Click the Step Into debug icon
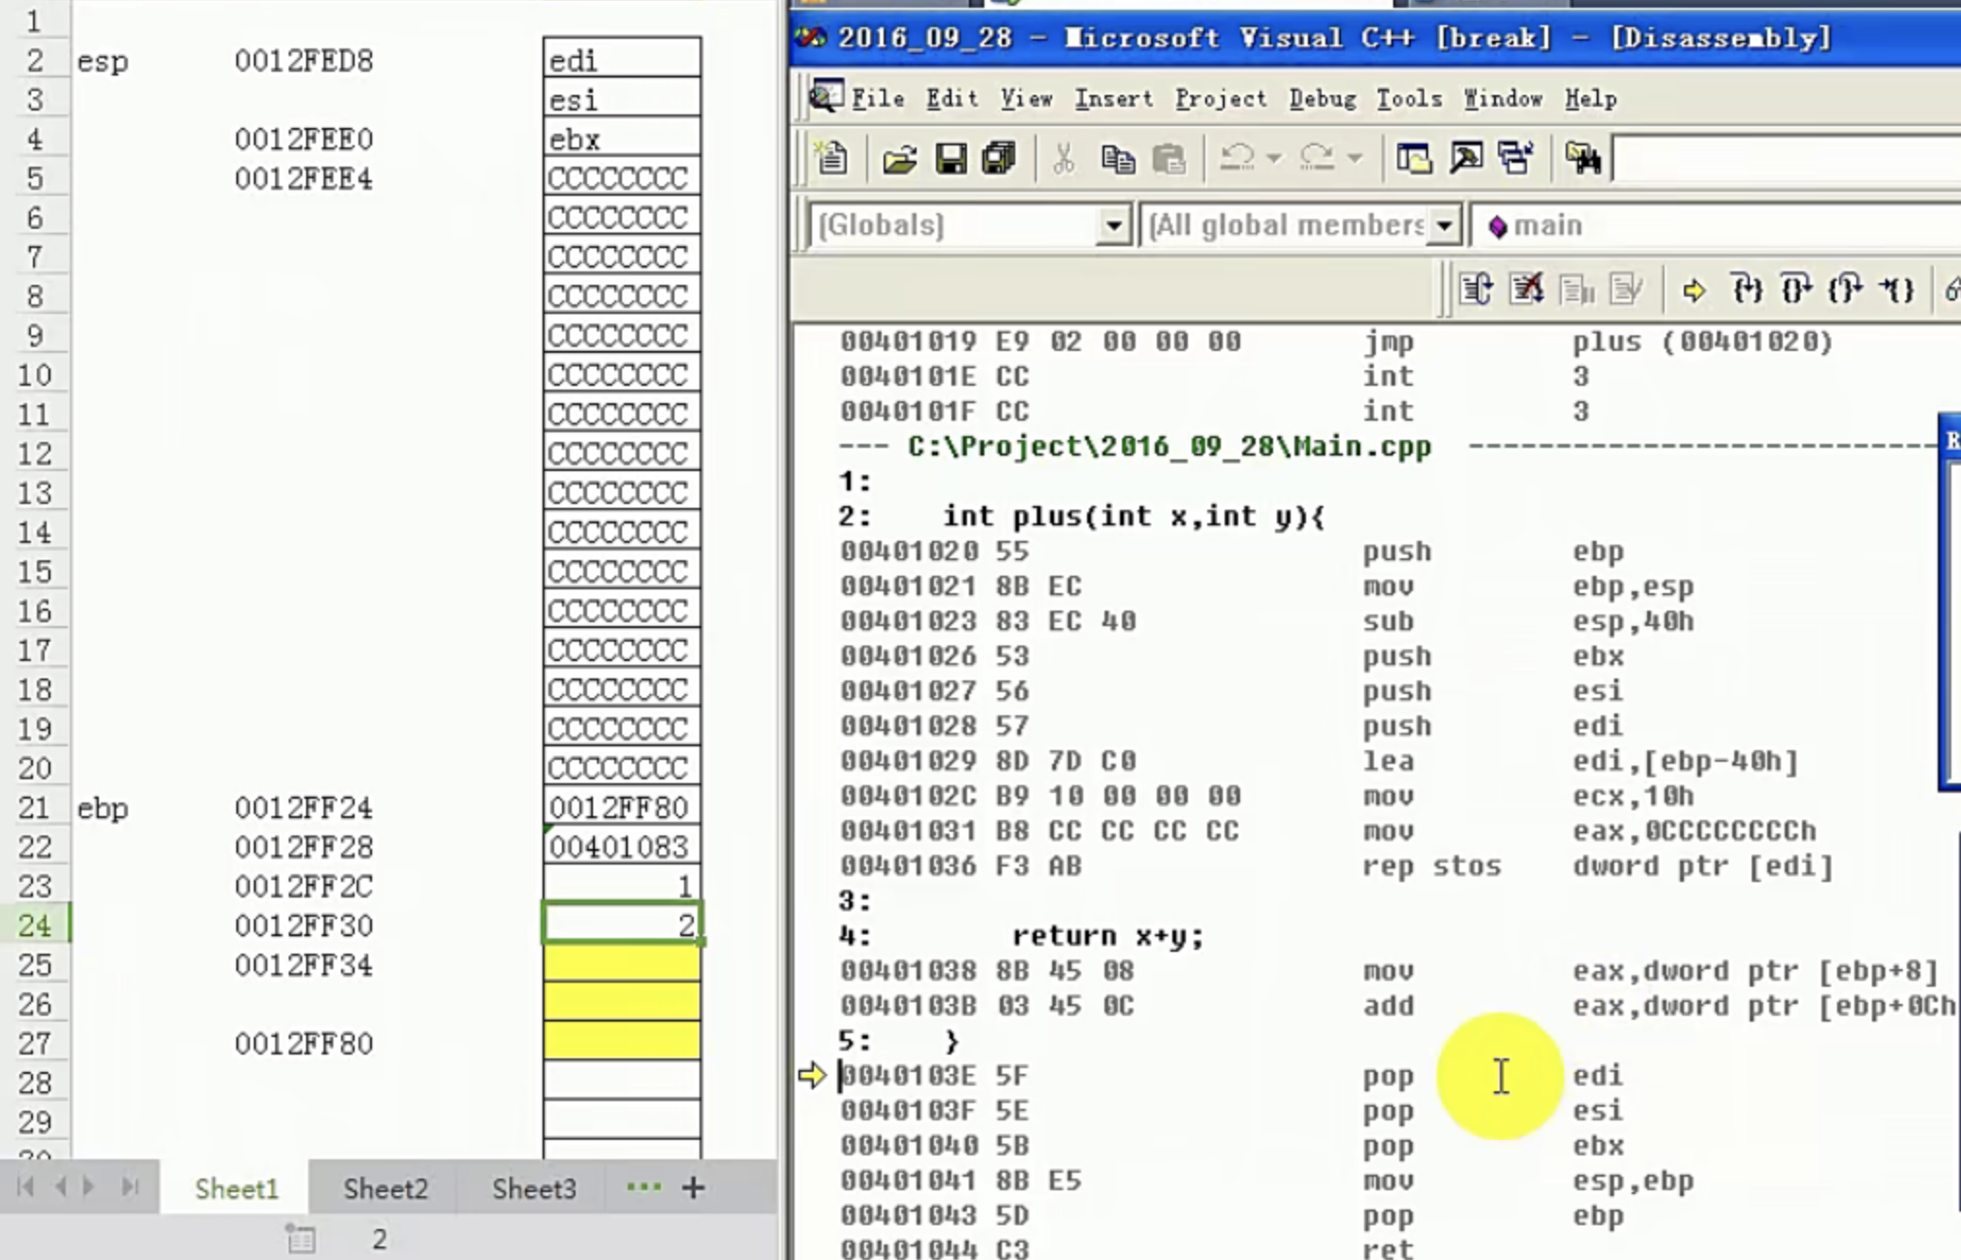Screen dimensions: 1961x1260 click(x=1746, y=290)
